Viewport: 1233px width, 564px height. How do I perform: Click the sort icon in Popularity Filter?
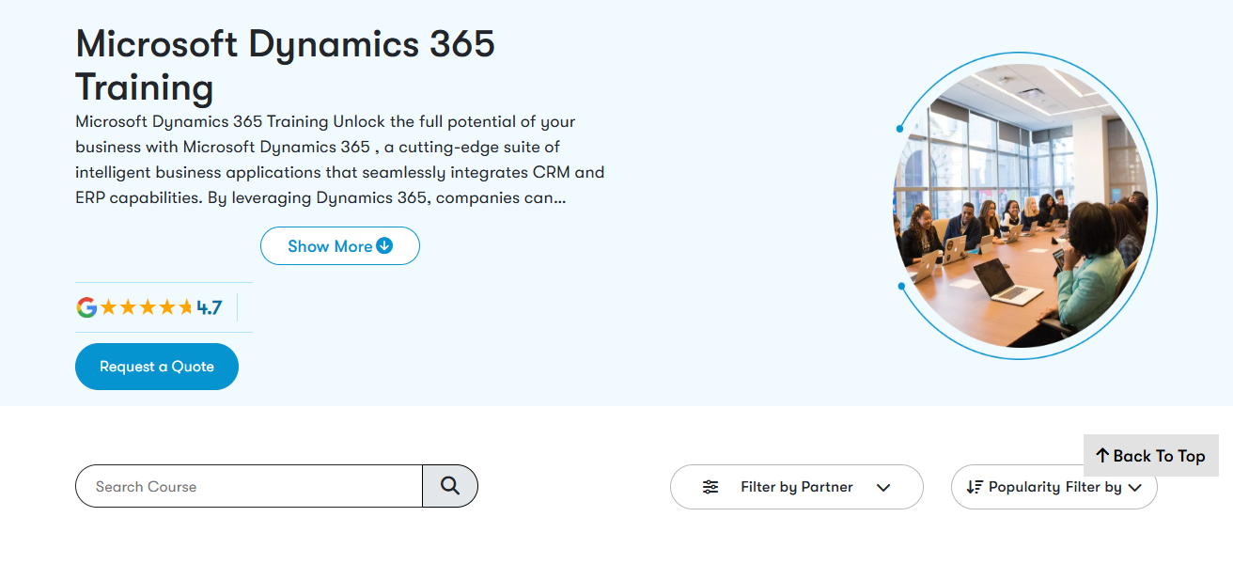[974, 487]
